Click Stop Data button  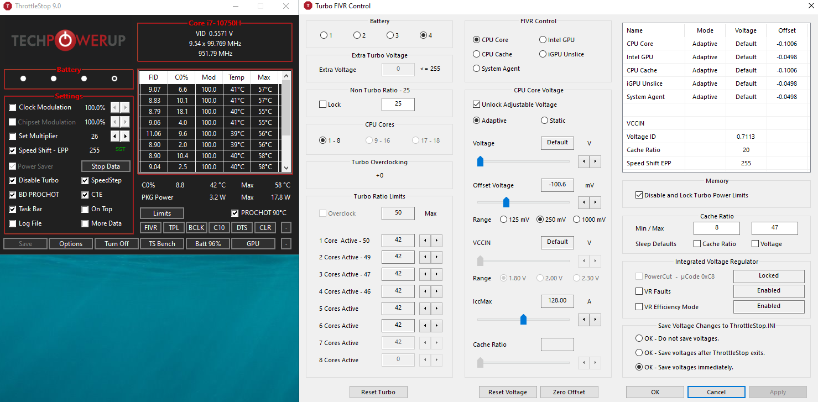coord(106,166)
